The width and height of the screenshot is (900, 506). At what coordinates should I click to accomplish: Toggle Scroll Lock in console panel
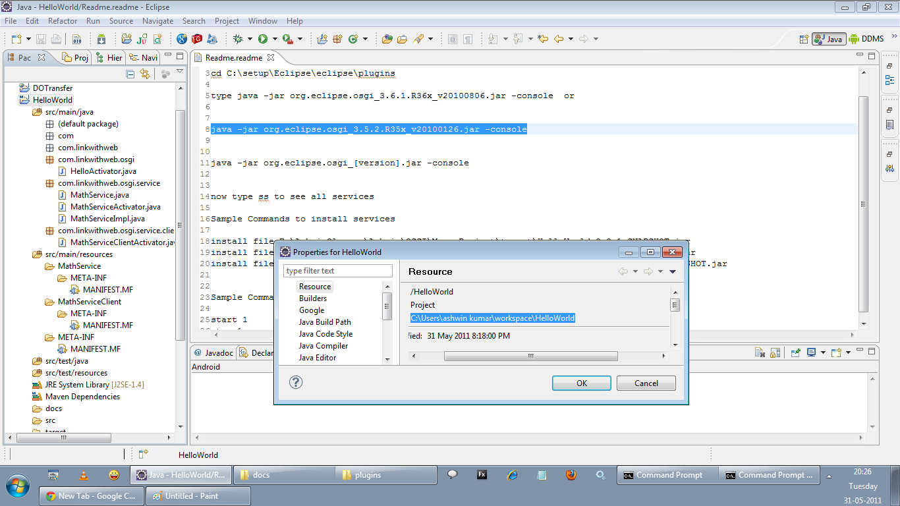coord(775,352)
